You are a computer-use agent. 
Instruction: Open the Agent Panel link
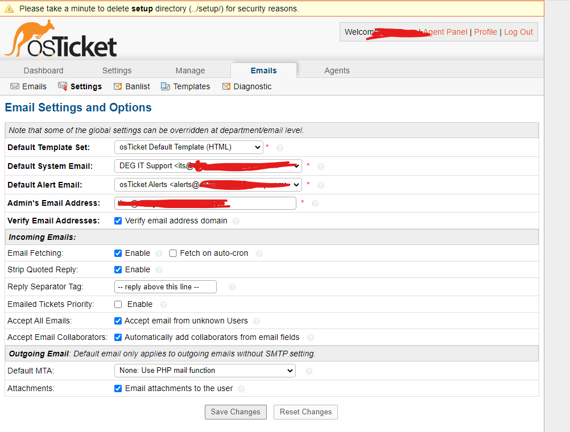tap(445, 32)
